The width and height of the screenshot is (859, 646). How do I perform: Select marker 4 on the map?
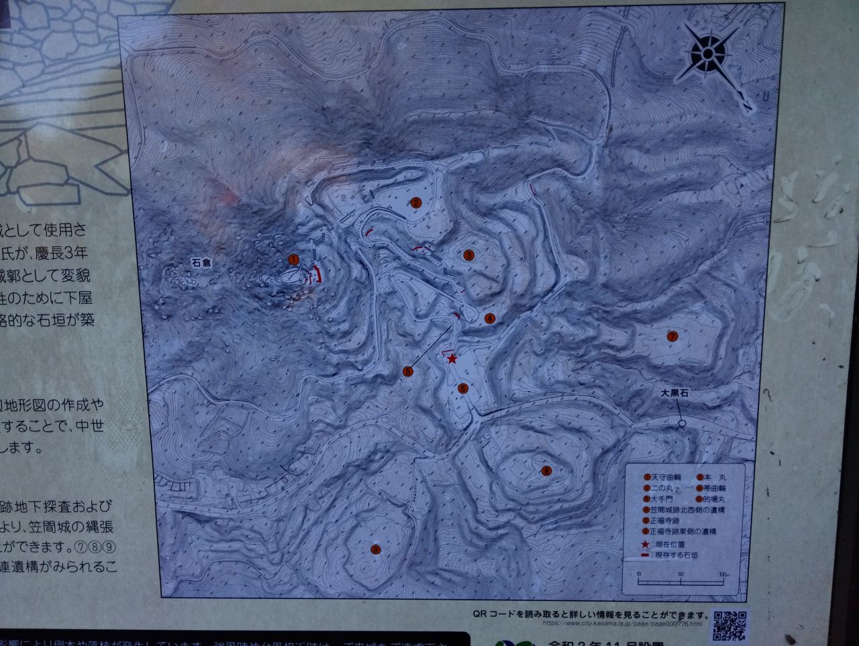490,318
